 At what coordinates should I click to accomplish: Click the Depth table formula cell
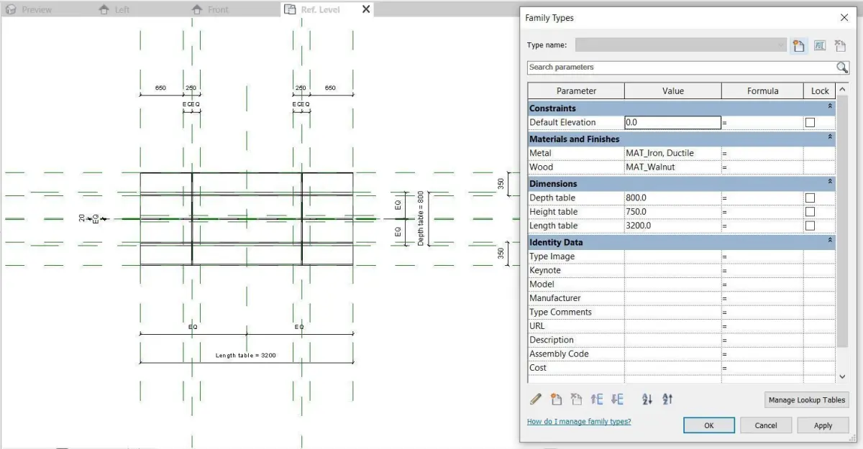point(762,198)
